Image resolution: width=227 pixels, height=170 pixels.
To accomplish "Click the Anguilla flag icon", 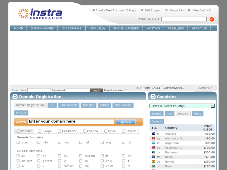I will pyautogui.click(x=153, y=134).
